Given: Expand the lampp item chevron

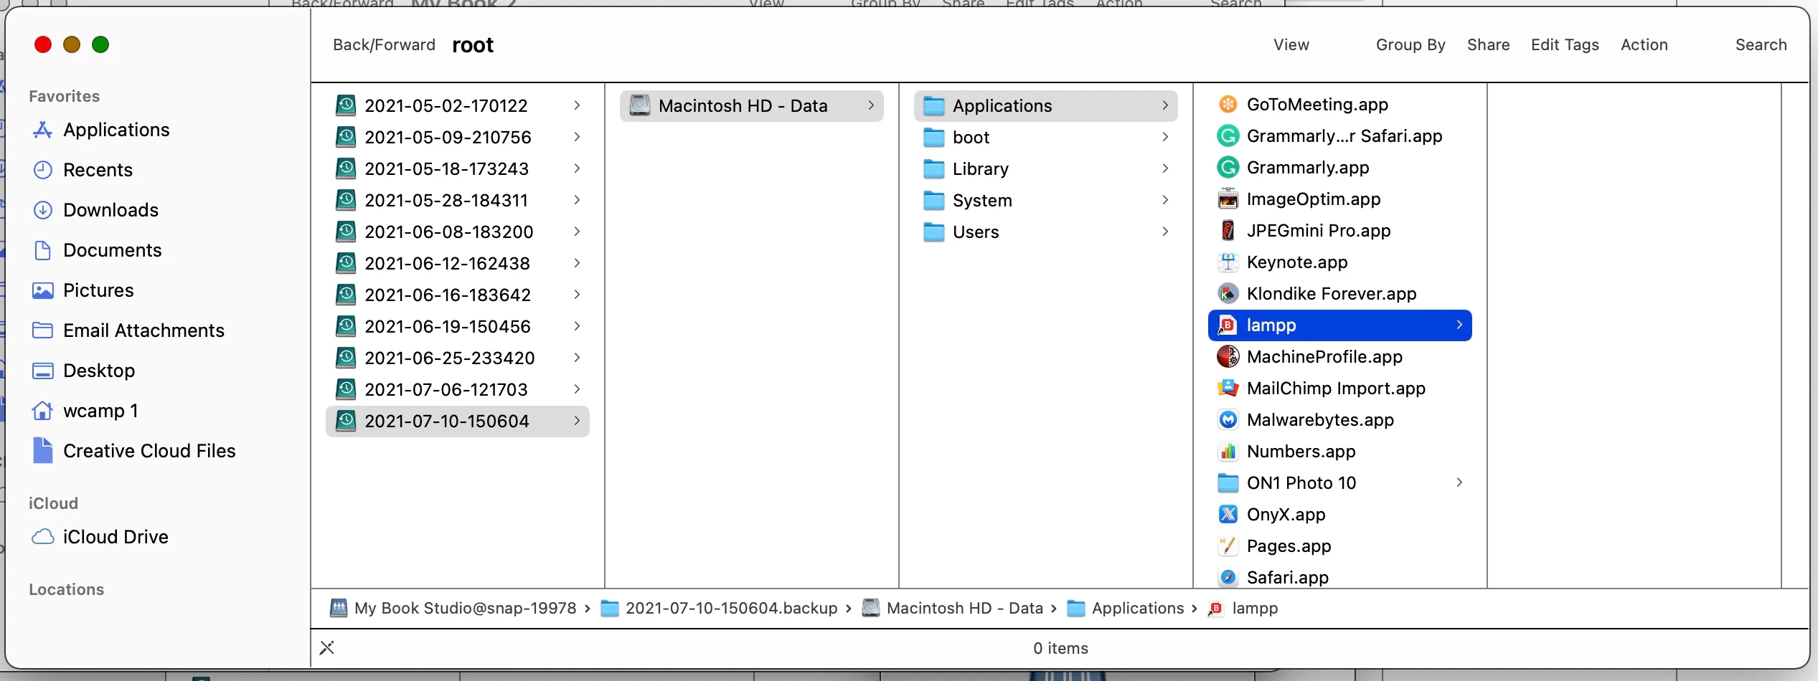Looking at the screenshot, I should click(1459, 325).
